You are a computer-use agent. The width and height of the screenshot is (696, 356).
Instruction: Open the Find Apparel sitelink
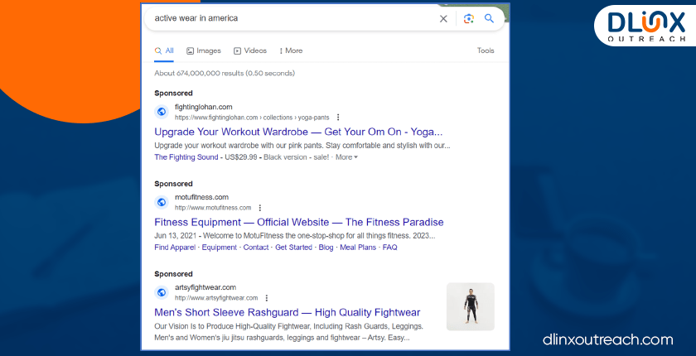175,248
